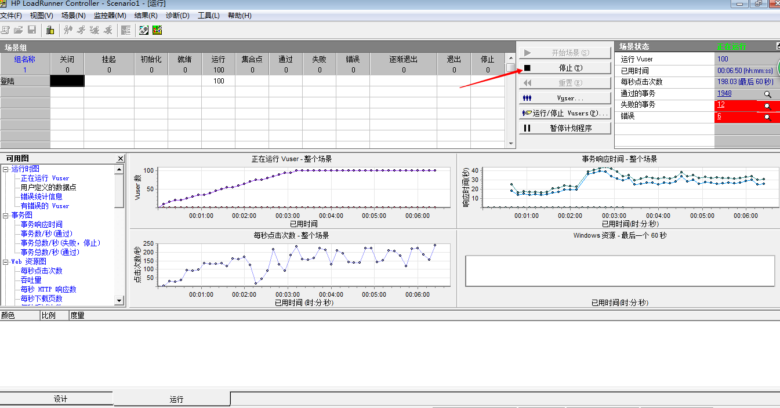This screenshot has width=780, height=408.
Task: Click the 可用图 tree scroll-up arrow
Action: pos(119,169)
